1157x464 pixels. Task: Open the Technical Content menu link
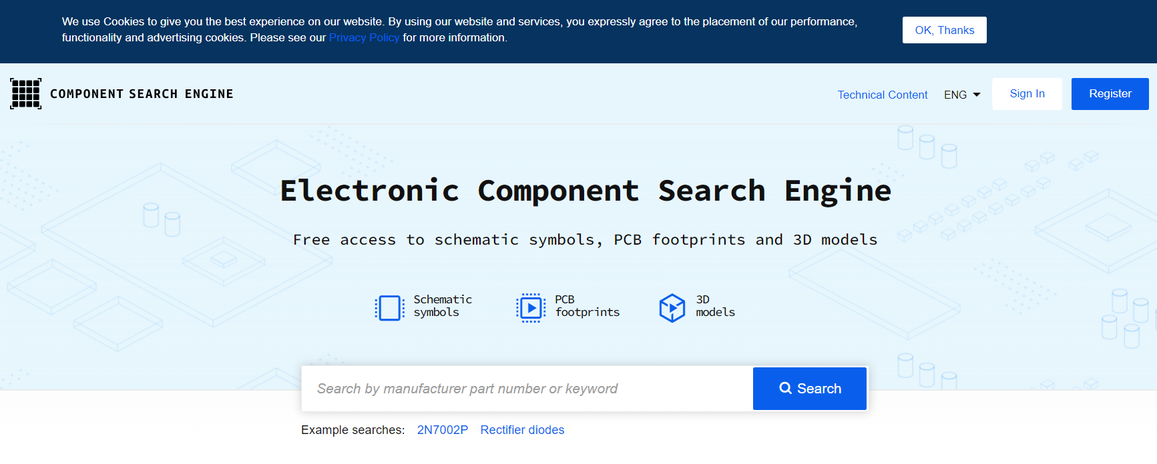[882, 95]
